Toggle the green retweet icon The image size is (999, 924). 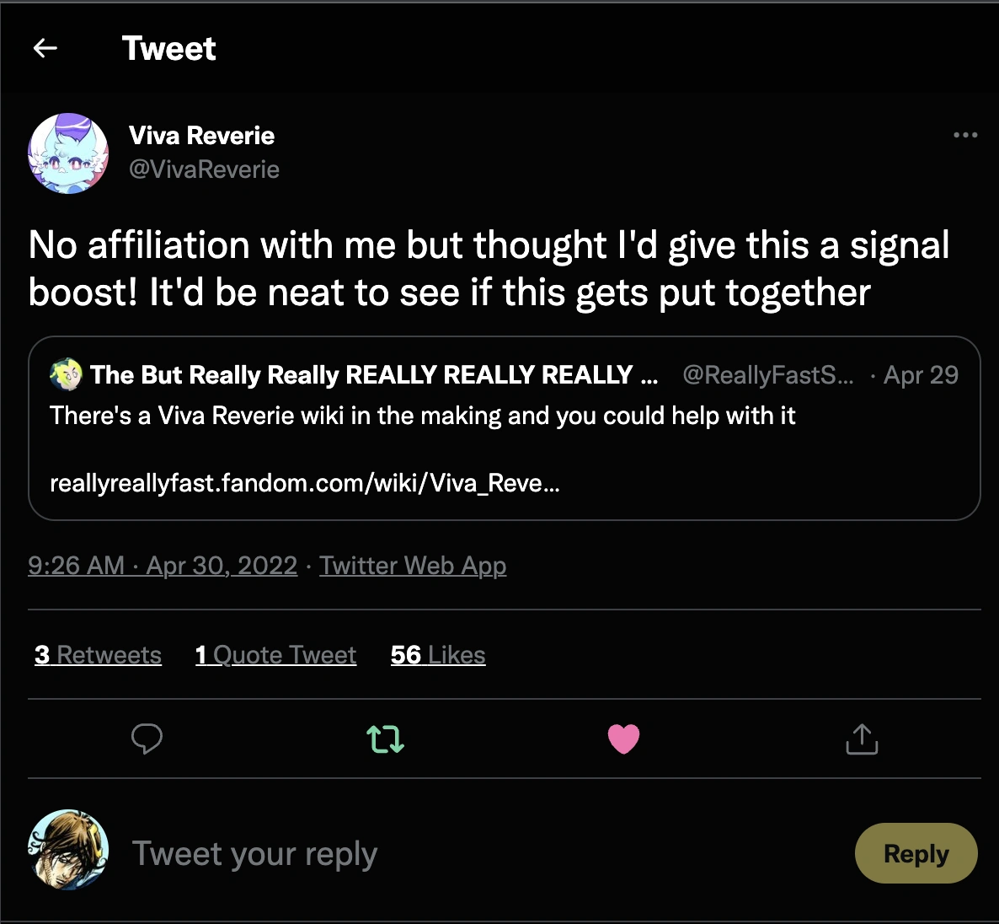[385, 739]
